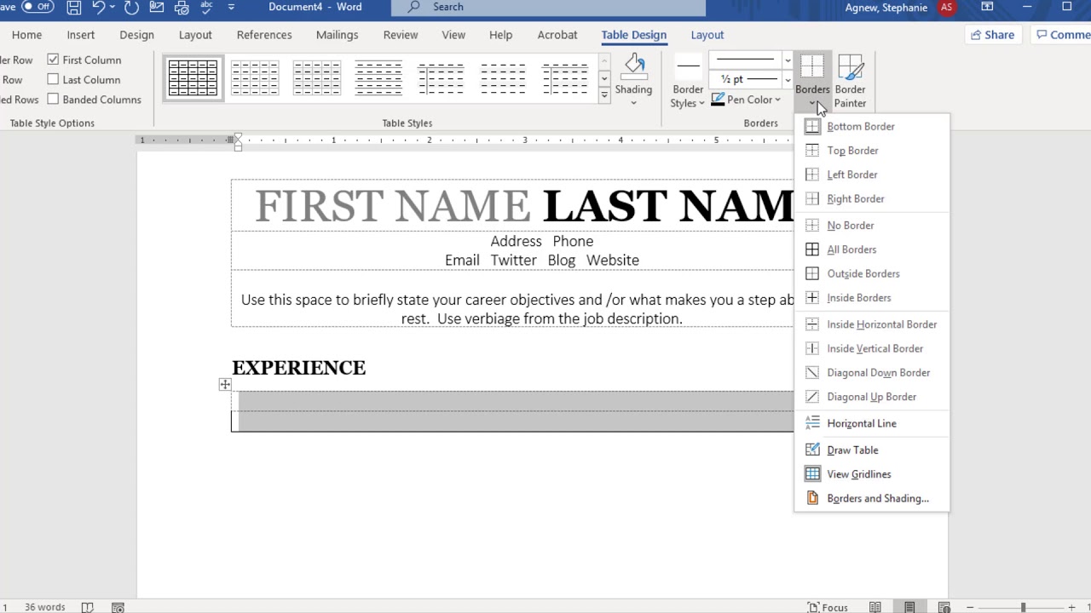Viewport: 1091px width, 613px height.
Task: Open the Undo history dropdown arrow
Action: [113, 8]
